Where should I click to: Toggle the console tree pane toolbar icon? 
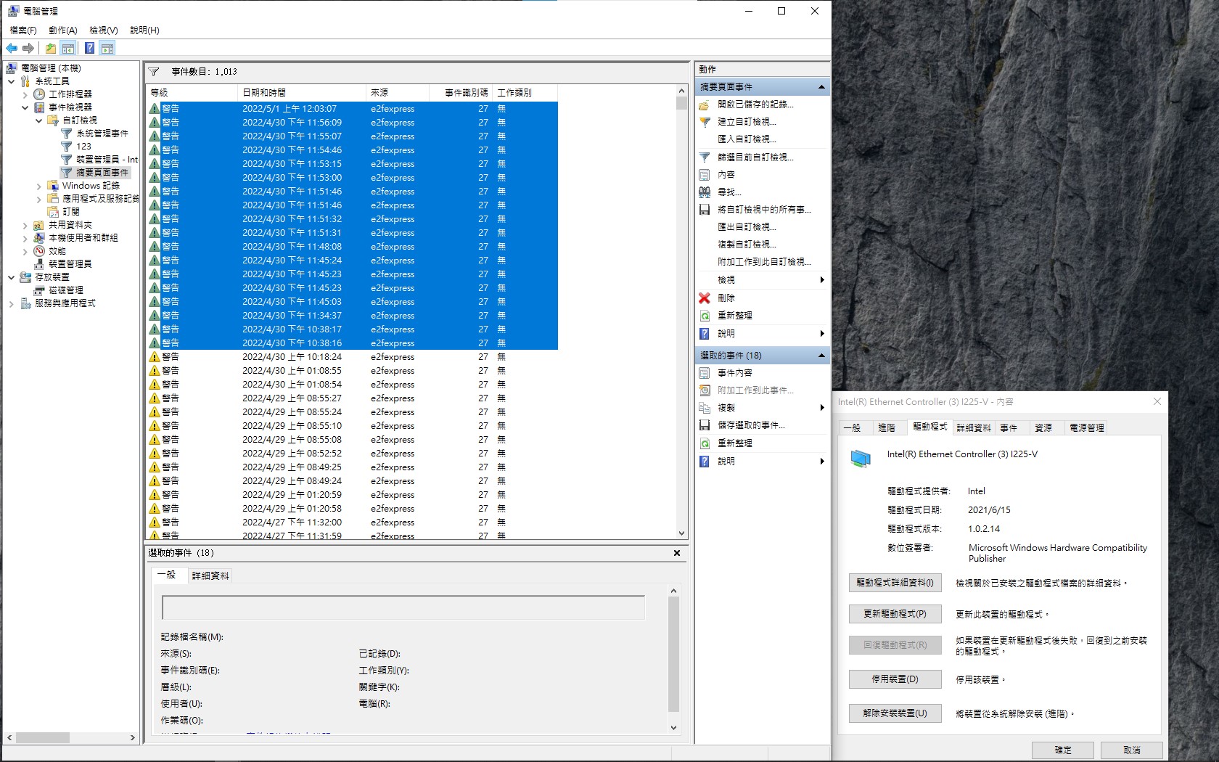(67, 48)
